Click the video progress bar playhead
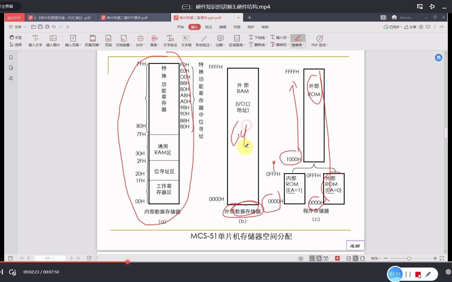Viewport: 452px width, 282px height. (x=127, y=262)
